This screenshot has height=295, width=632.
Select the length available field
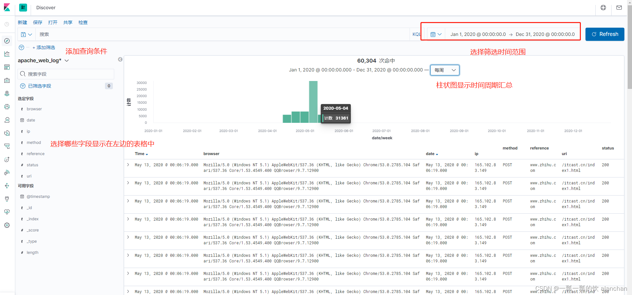[x=32, y=253]
